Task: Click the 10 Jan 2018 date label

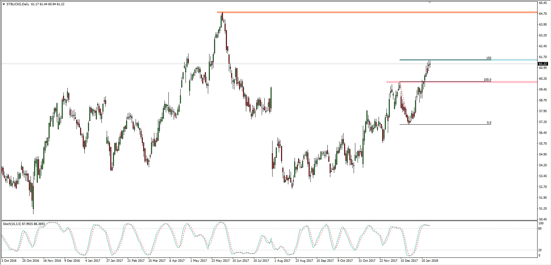Action: pos(430,261)
